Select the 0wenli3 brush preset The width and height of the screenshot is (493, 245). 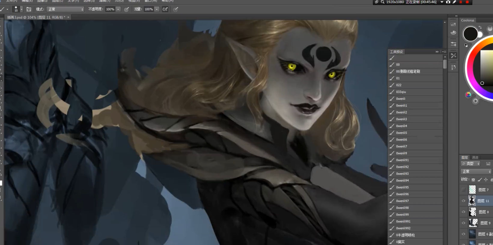tap(415, 119)
